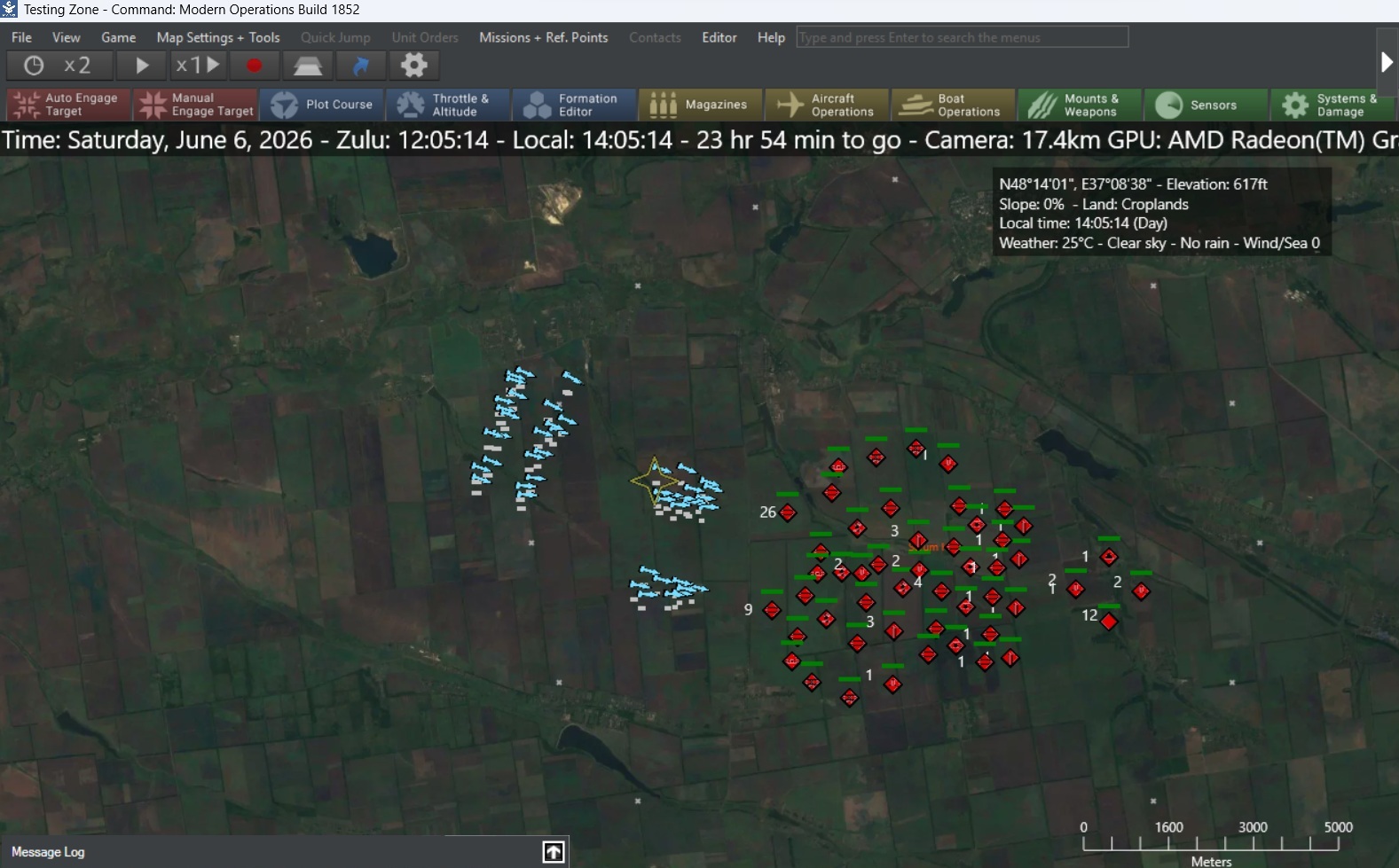Viewport: 1399px width, 868px height.
Task: Open the gear settings toolbar icon
Action: tap(414, 66)
